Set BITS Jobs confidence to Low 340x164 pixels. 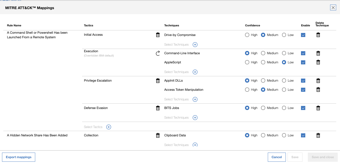(284, 108)
